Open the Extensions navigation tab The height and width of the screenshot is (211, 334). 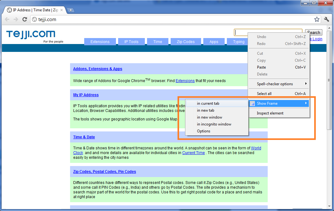(100, 42)
